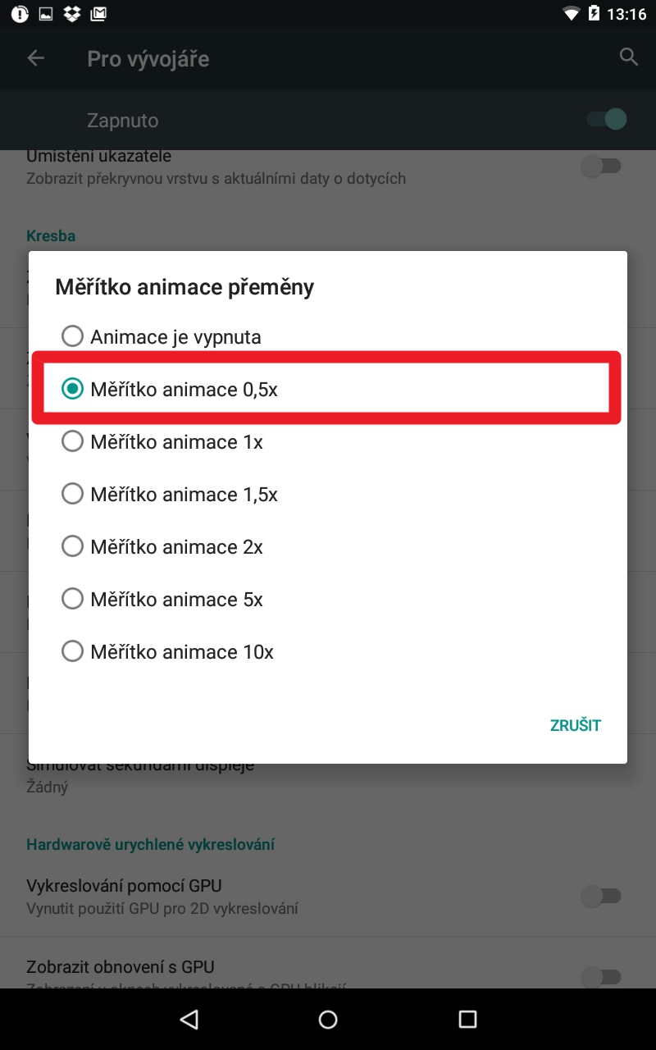Tap the back arrow icon
The image size is (656, 1050).
[36, 58]
